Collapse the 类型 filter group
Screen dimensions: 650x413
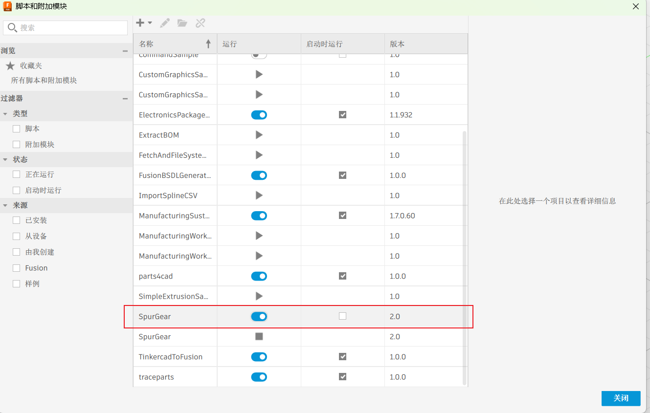click(x=5, y=114)
